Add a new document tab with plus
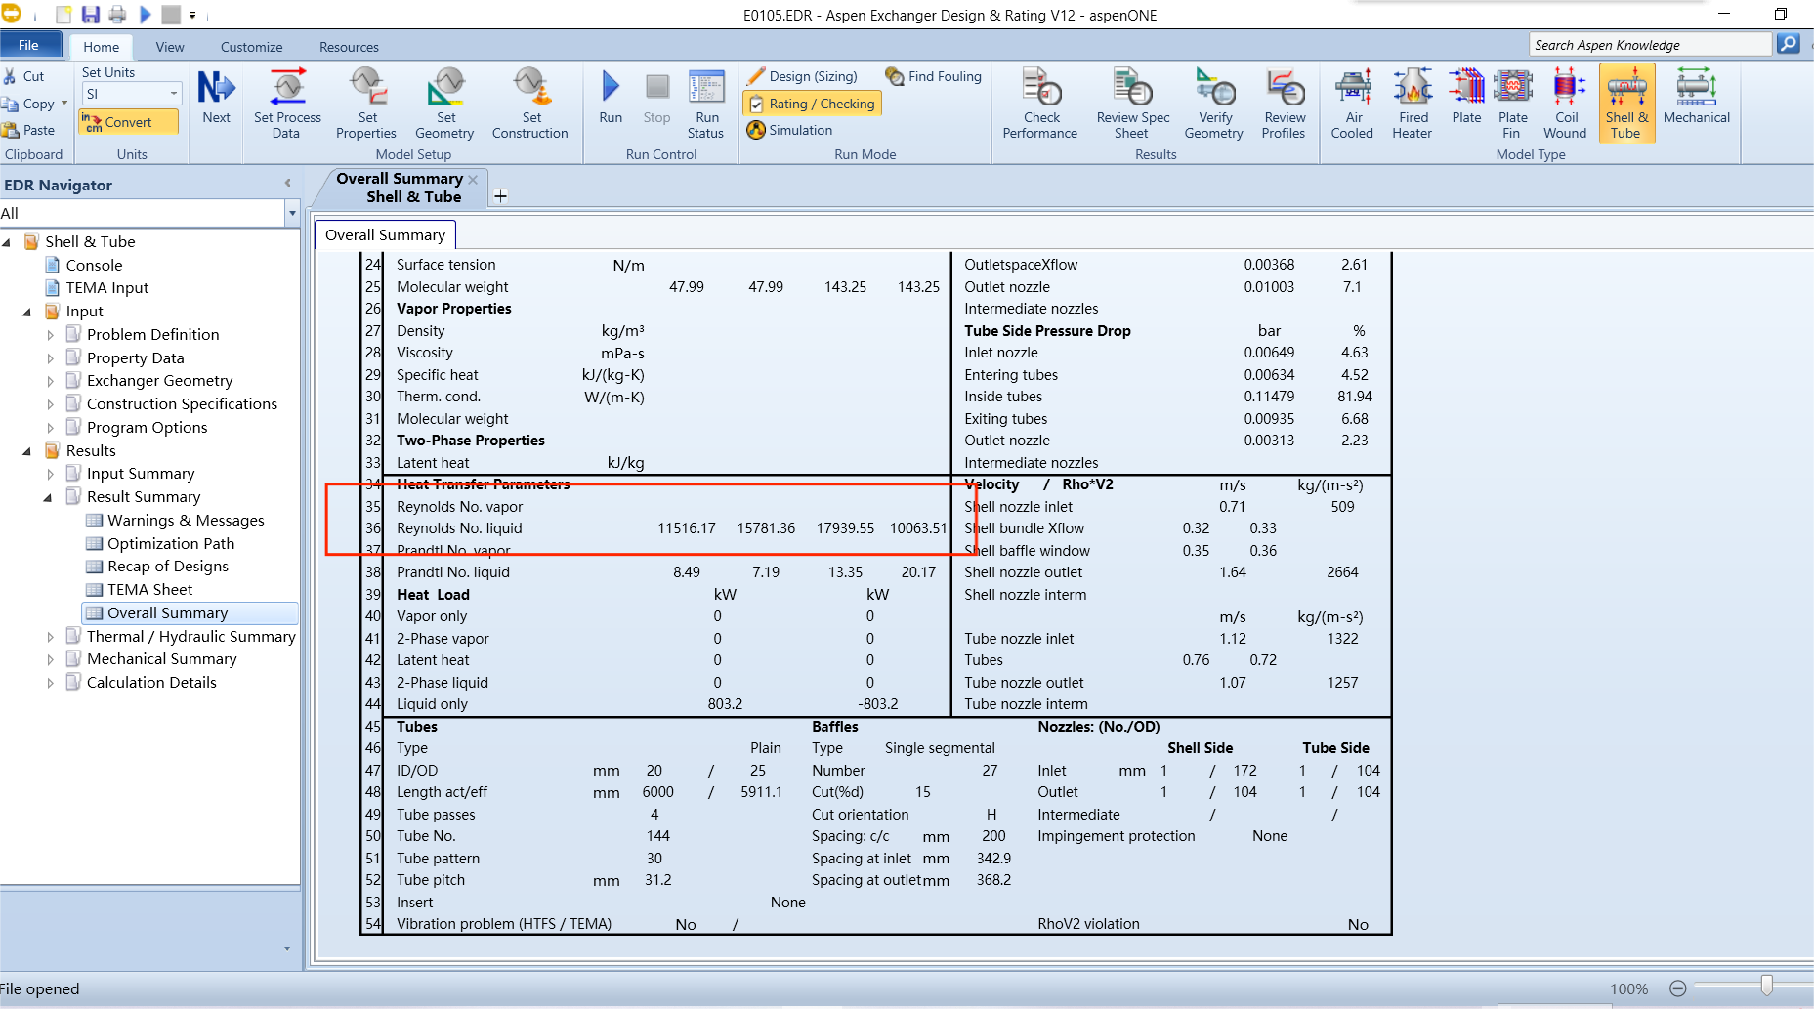Viewport: 1814px width, 1009px height. (x=500, y=196)
